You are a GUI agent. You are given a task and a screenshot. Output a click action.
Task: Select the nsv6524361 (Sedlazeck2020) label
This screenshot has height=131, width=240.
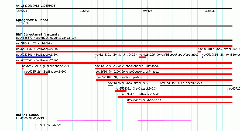click(136, 88)
